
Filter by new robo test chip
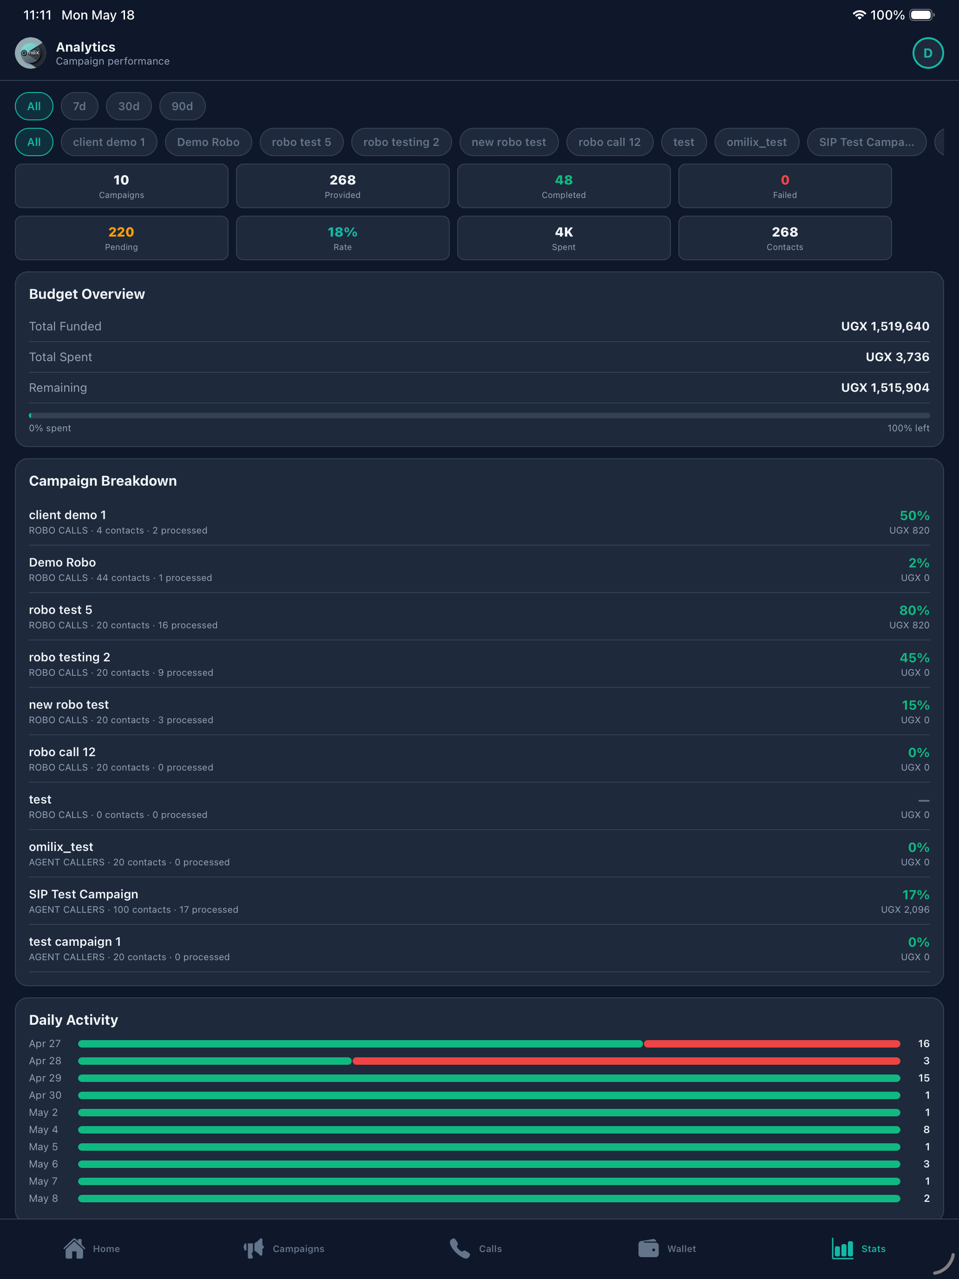tap(509, 142)
